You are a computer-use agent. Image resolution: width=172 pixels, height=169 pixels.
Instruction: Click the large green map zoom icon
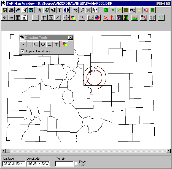[106, 10]
